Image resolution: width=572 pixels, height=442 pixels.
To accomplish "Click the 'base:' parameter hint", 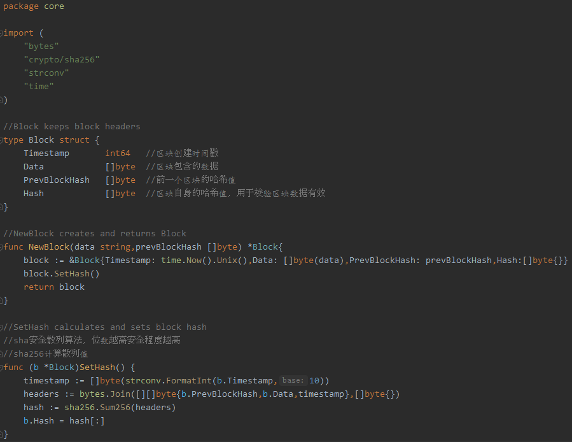I will click(x=293, y=380).
